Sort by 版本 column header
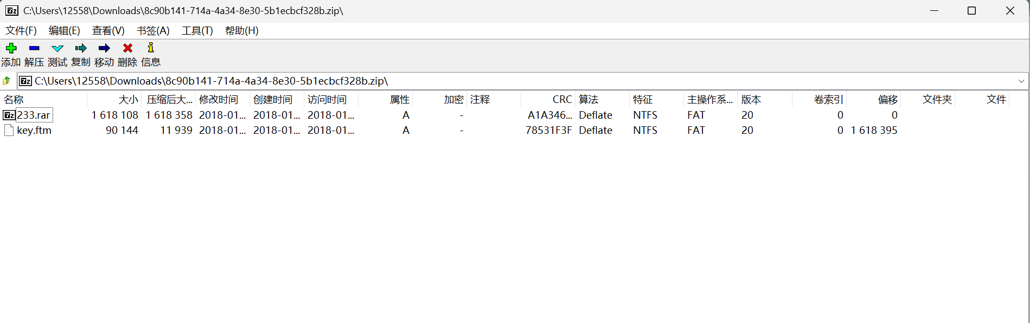Viewport: 1030px width, 323px height. point(765,100)
